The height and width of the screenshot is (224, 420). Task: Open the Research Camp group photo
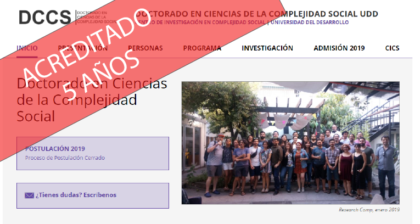290,143
